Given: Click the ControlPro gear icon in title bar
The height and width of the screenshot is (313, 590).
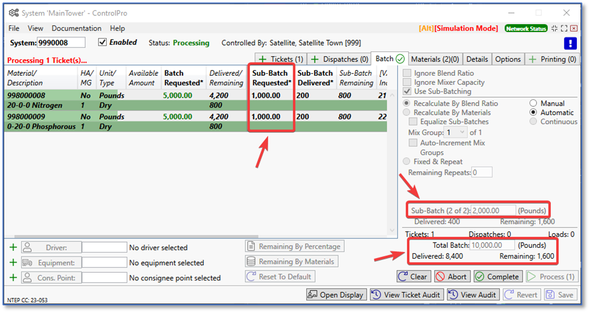Looking at the screenshot, I should tap(13, 13).
